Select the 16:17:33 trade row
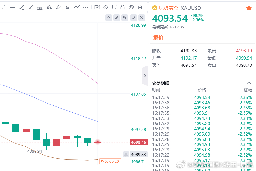The image size is (256, 171). click(x=202, y=118)
